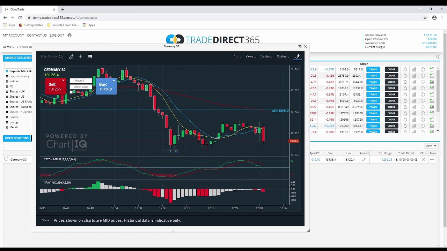
Task: Open chart icon for 28759.9 row
Action: click(414, 76)
